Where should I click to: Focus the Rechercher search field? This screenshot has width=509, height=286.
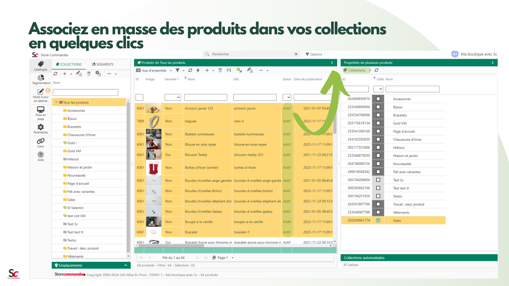(x=251, y=54)
